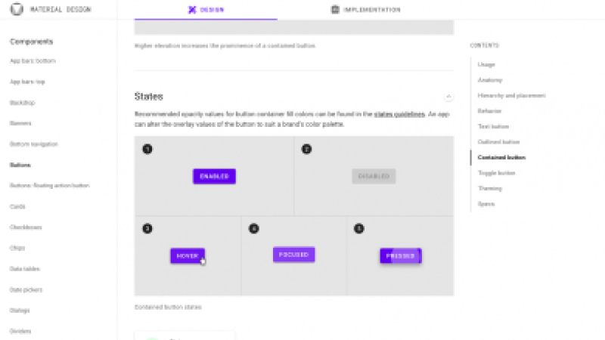Jump to Toggle button in contents
Viewport: 605px width, 340px height.
pyautogui.click(x=497, y=173)
